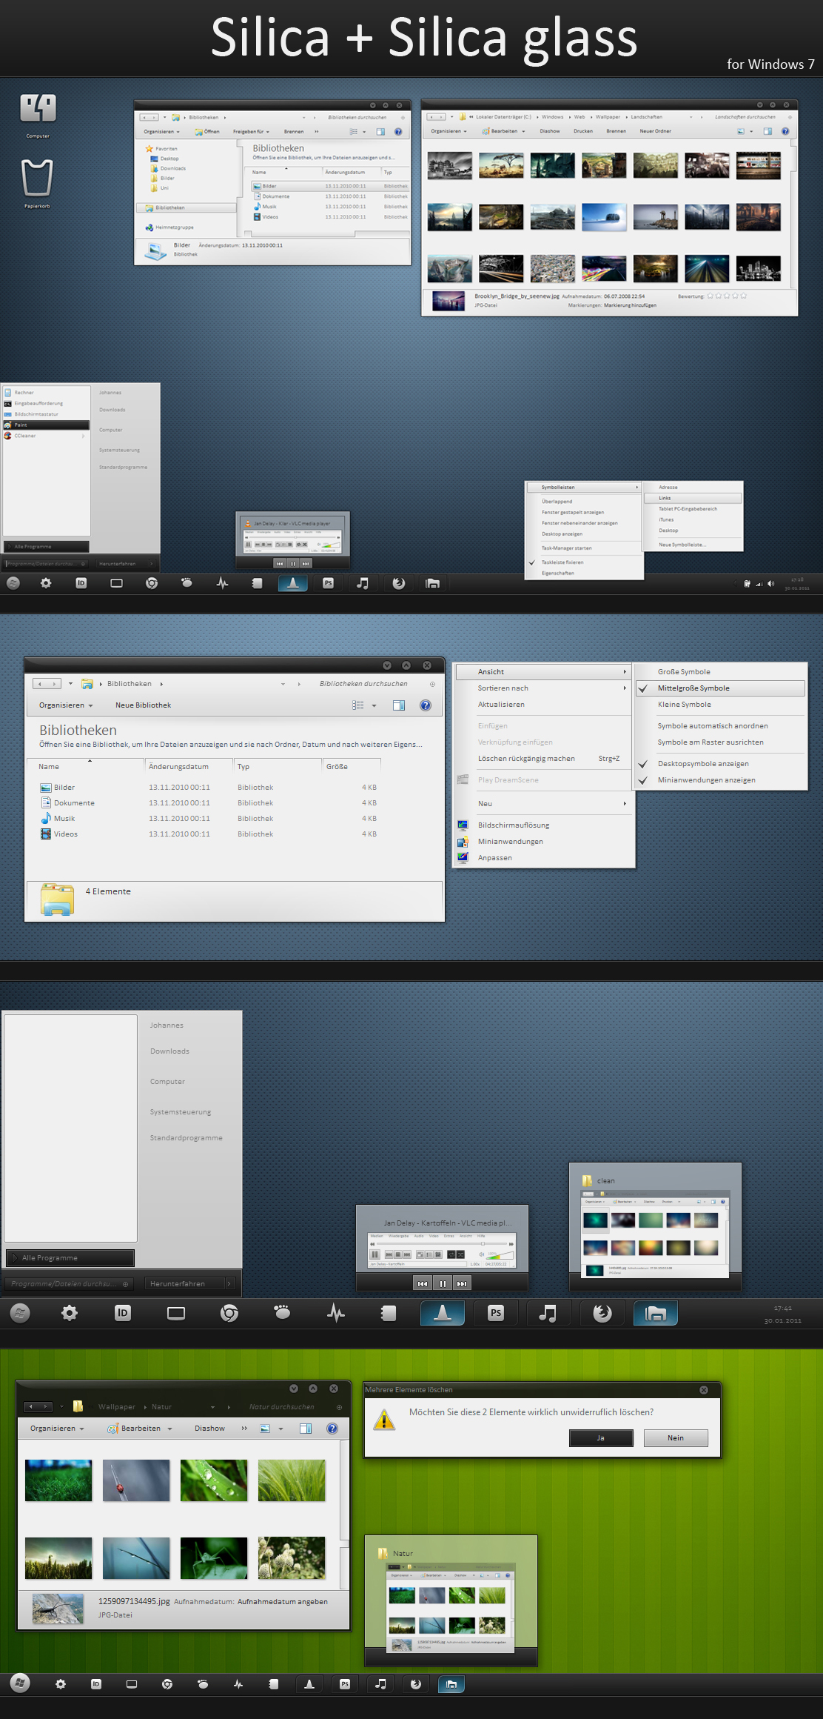Image resolution: width=823 pixels, height=1719 pixels.
Task: Toggle Symbole am Raster ausrichten
Action: pyautogui.click(x=720, y=742)
